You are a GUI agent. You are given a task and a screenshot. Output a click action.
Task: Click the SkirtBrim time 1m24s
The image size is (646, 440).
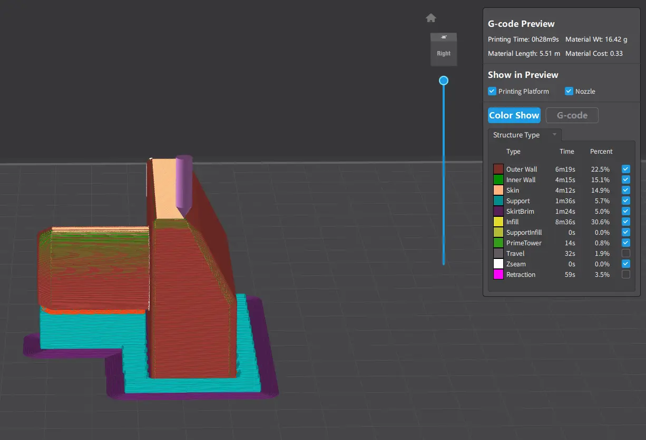click(x=565, y=211)
